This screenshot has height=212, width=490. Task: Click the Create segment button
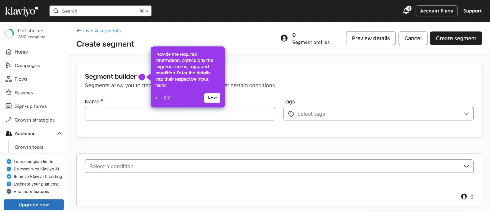pos(456,38)
